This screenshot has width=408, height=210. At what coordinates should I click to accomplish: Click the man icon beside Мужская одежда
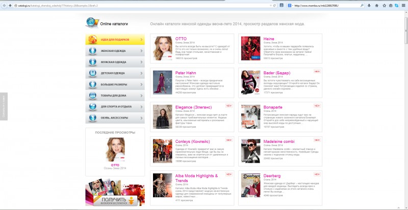(93, 62)
